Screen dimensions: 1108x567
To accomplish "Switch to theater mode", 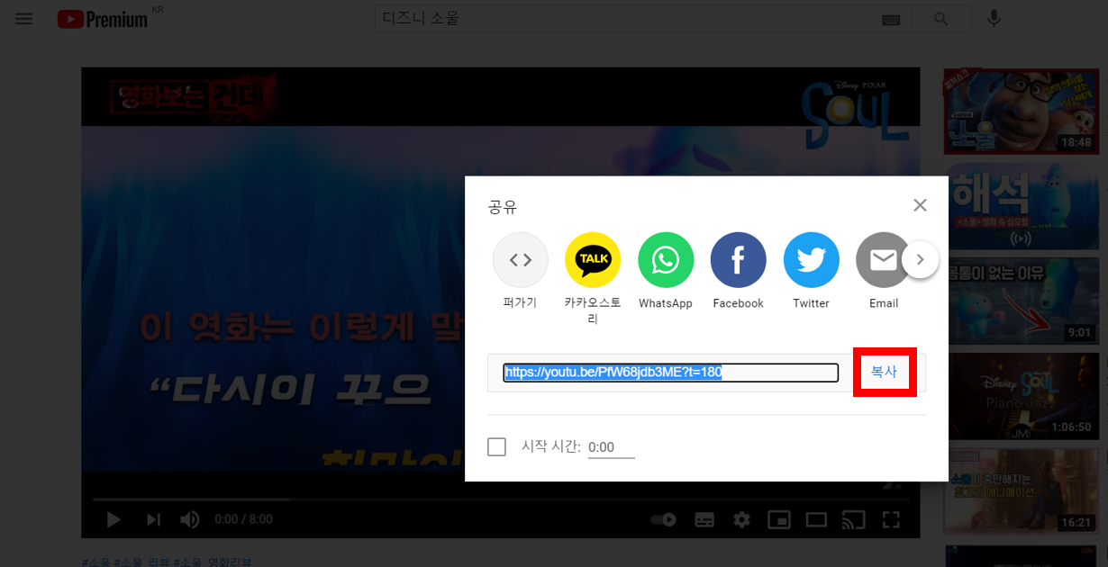I will (x=816, y=519).
